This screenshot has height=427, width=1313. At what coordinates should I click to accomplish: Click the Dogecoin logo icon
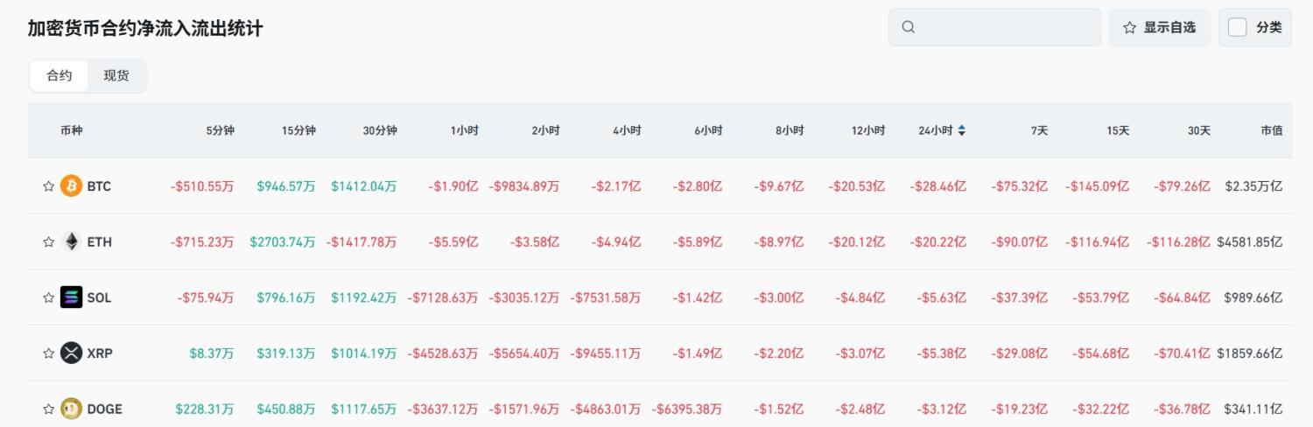click(x=71, y=409)
